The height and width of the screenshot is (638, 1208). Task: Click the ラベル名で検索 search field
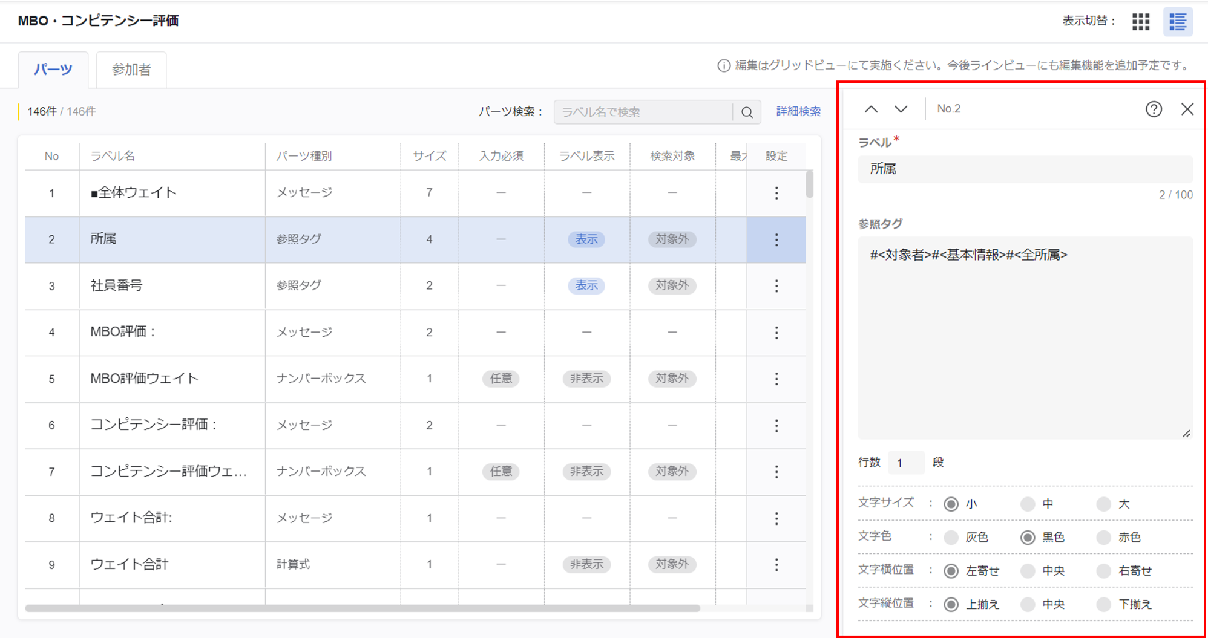click(x=643, y=112)
